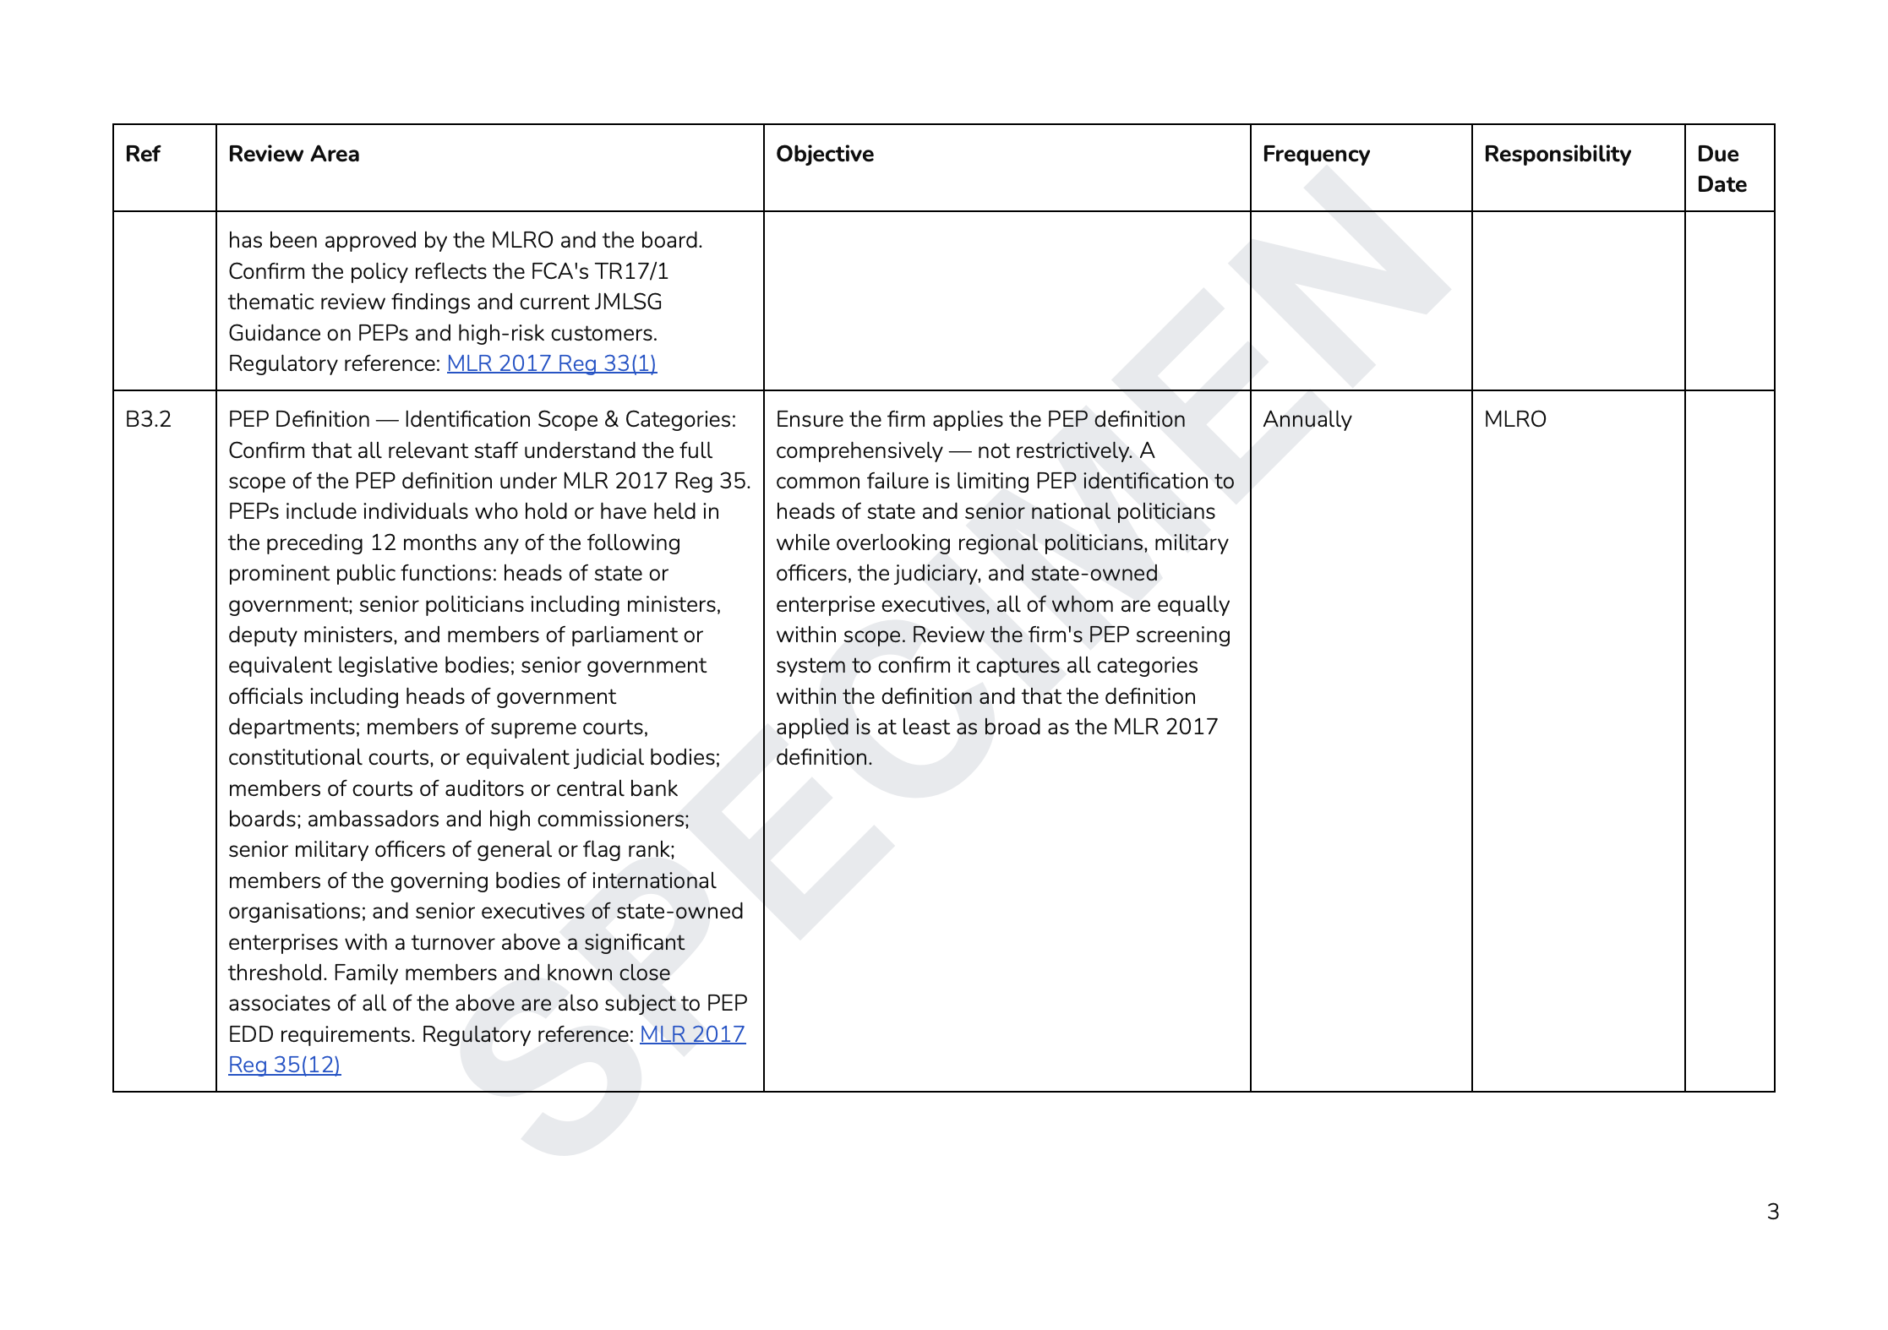Click the 'Reg 35(12)' portion of the link
The image size is (1888, 1330).
[x=284, y=1065]
